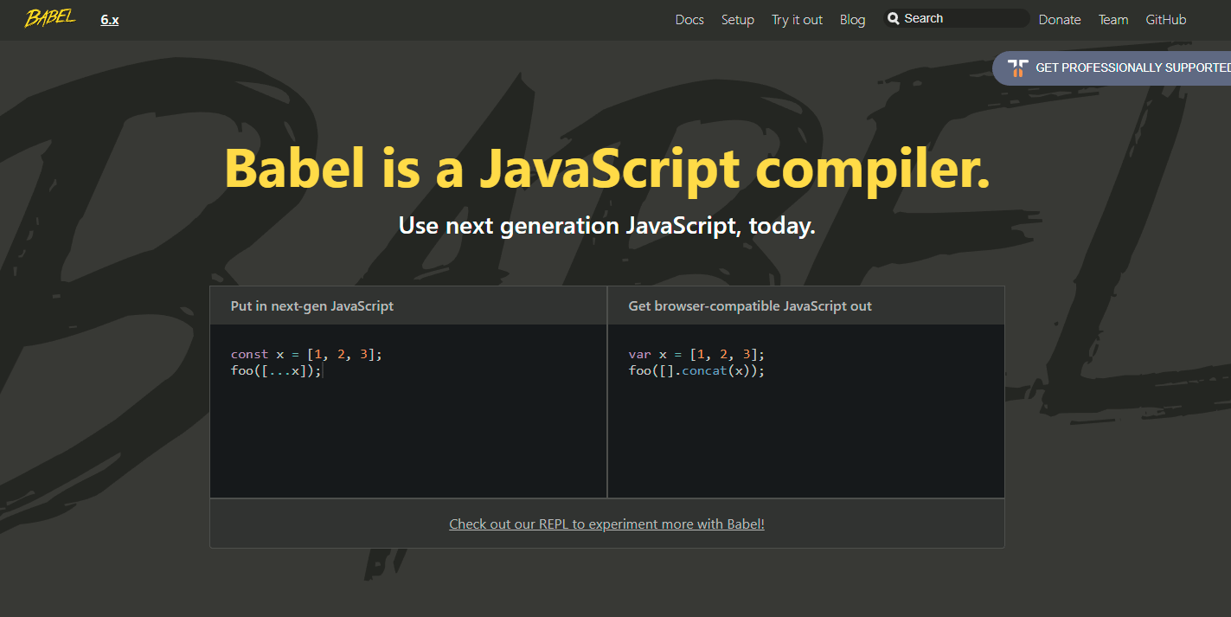Click the "const x = [1, 2, 3];" code line
This screenshot has height=617, width=1231.
[306, 354]
